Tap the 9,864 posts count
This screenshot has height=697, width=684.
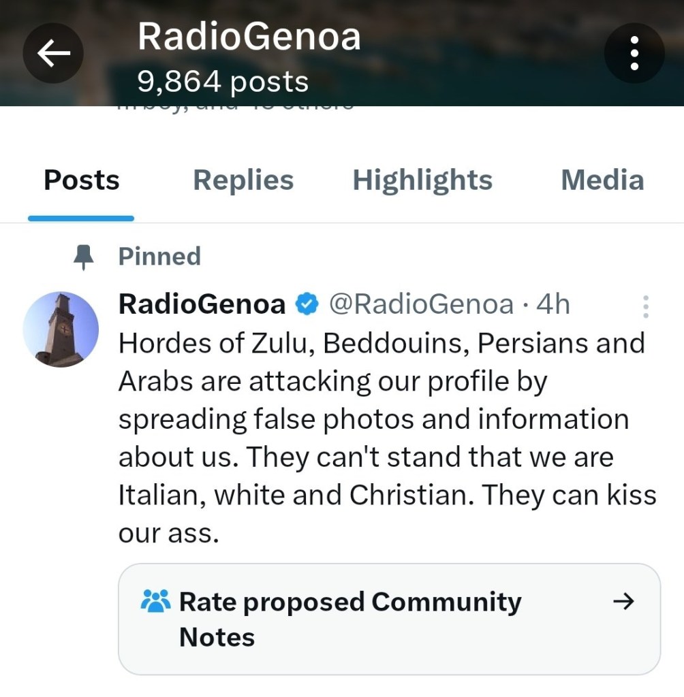coord(223,83)
